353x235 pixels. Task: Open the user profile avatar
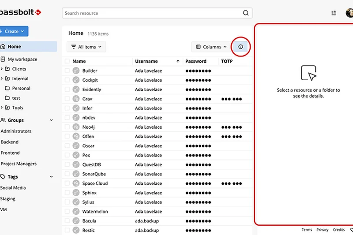[x=349, y=13]
